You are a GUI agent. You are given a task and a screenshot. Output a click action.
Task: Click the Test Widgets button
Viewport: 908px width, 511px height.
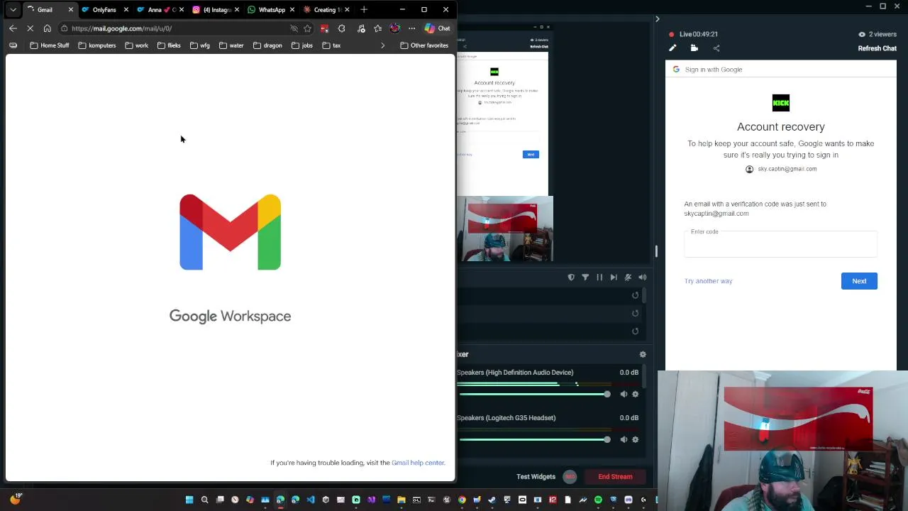coord(536,477)
